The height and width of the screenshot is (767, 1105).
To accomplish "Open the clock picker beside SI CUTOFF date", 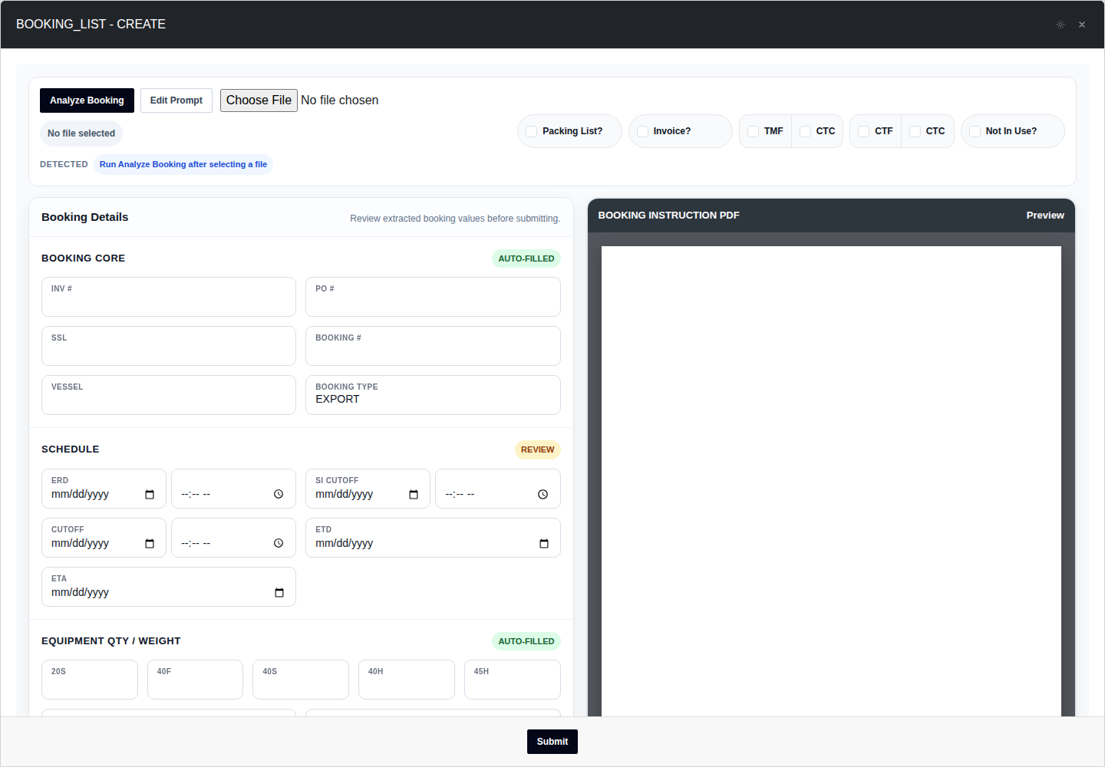I will coord(543,494).
